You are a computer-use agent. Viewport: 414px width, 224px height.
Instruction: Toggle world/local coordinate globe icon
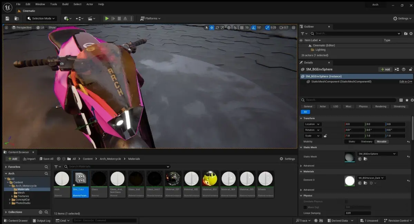(229, 28)
